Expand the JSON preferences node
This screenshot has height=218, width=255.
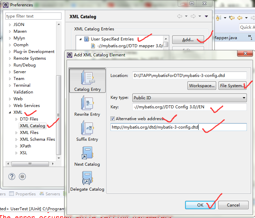(x=10, y=25)
